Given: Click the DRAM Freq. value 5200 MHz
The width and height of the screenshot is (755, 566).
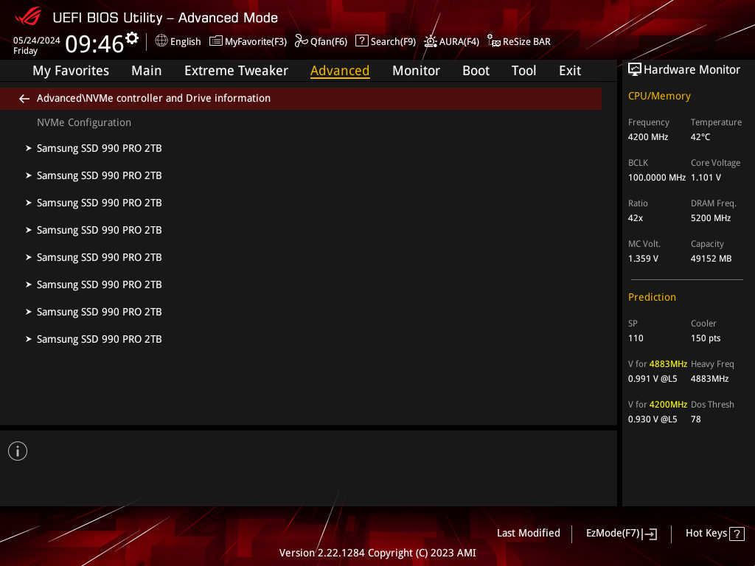Looking at the screenshot, I should (x=711, y=218).
